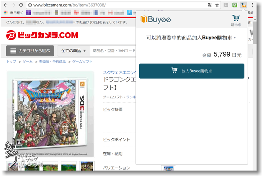
Task: Open the Buyee shopping cart icon
Action: click(236, 20)
